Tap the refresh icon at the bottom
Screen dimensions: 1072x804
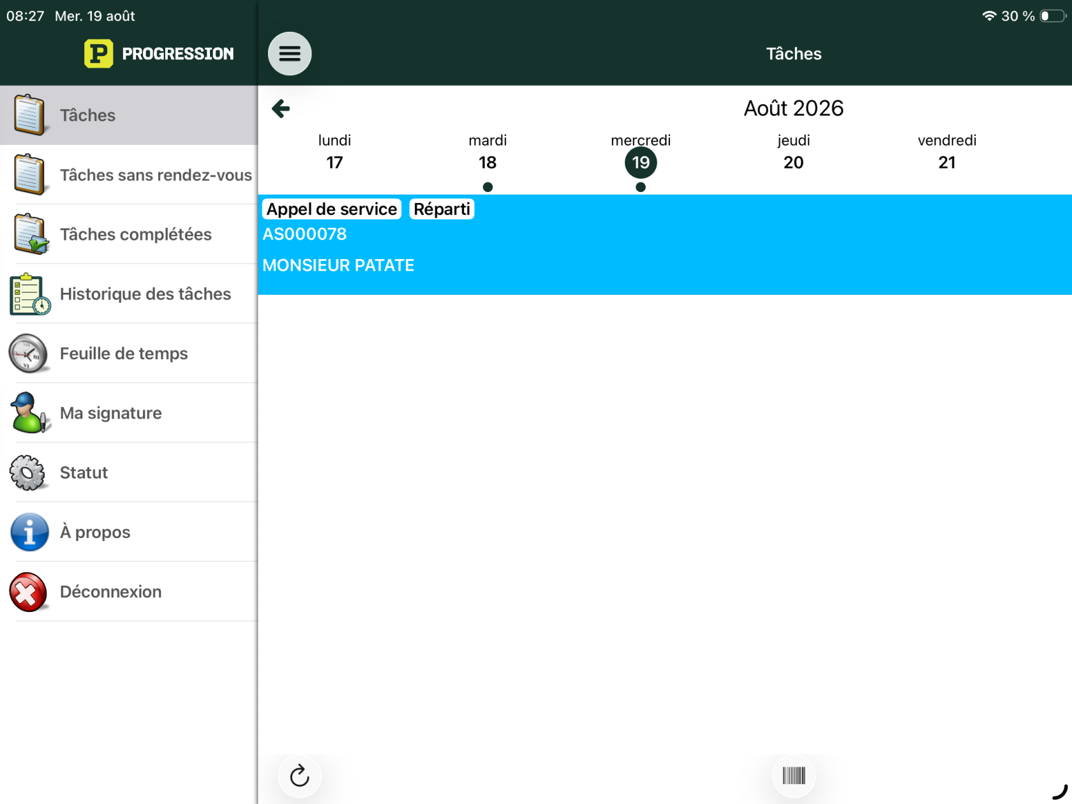pyautogui.click(x=299, y=776)
